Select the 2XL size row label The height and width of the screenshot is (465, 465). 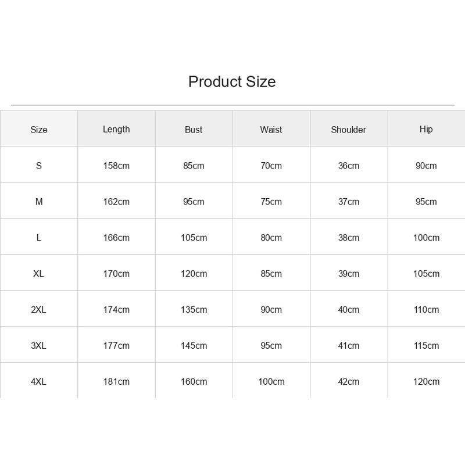[x=38, y=310]
